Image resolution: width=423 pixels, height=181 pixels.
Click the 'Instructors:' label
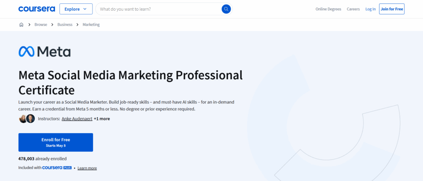[49, 119]
